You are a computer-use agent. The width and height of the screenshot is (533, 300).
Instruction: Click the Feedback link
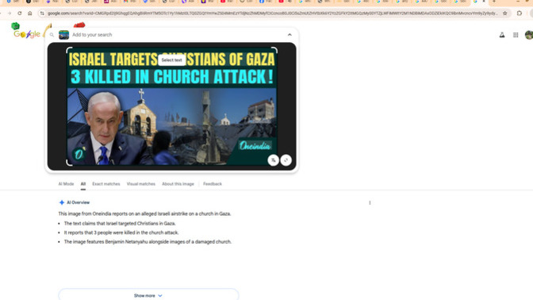213,183
